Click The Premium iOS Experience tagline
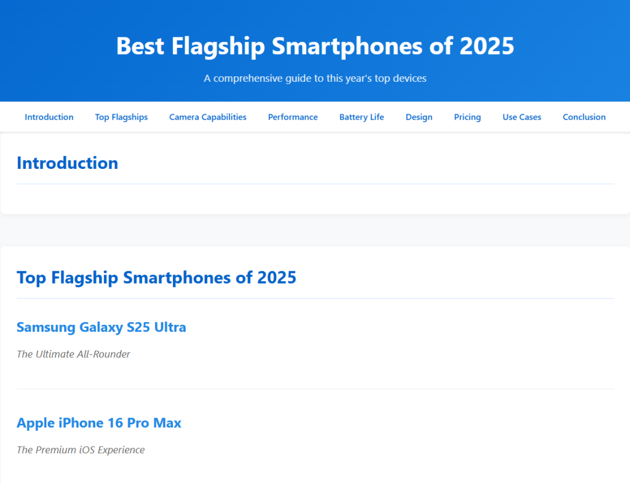The height and width of the screenshot is (484, 630). coord(81,450)
